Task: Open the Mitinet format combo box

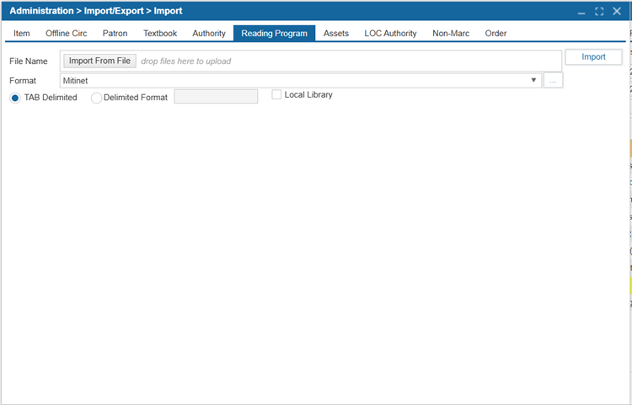Action: point(295,81)
